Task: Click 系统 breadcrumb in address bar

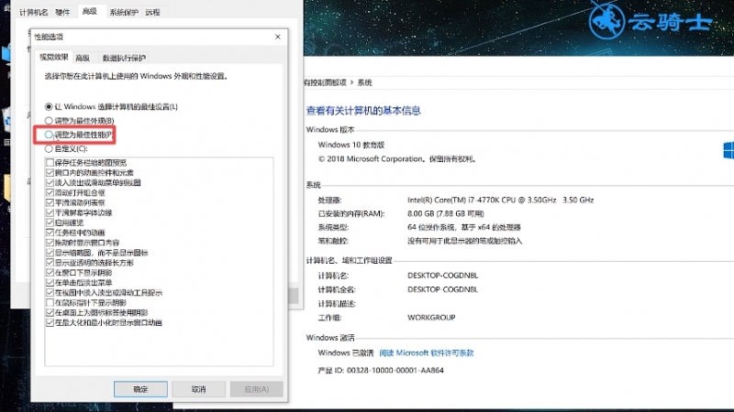Action: (364, 82)
